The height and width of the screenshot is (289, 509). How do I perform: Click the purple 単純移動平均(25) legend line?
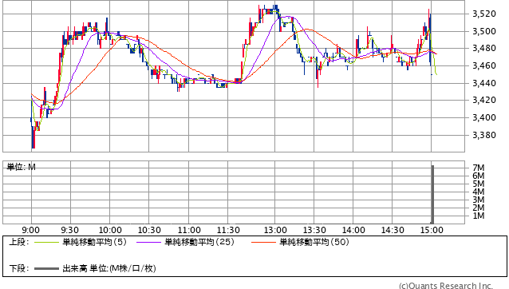[x=148, y=242]
